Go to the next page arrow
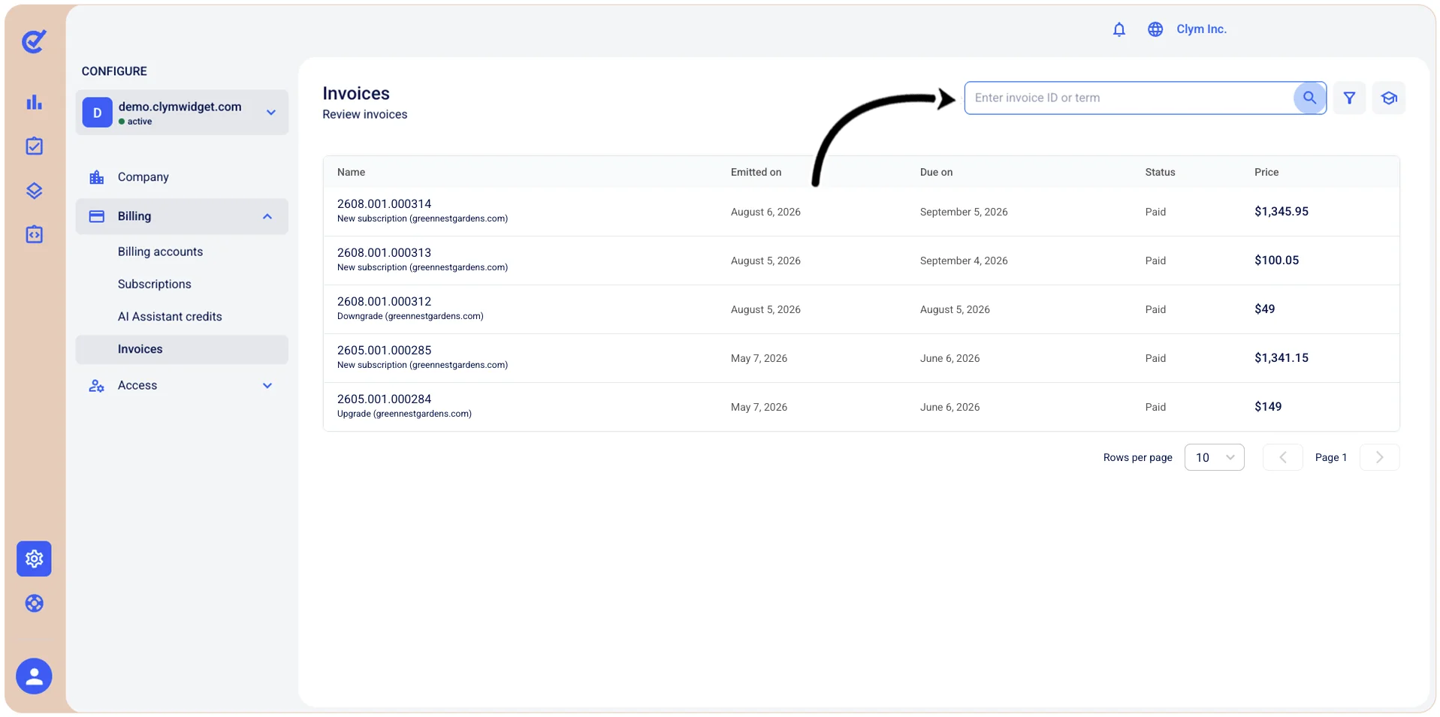The width and height of the screenshot is (1440, 717). (x=1379, y=457)
